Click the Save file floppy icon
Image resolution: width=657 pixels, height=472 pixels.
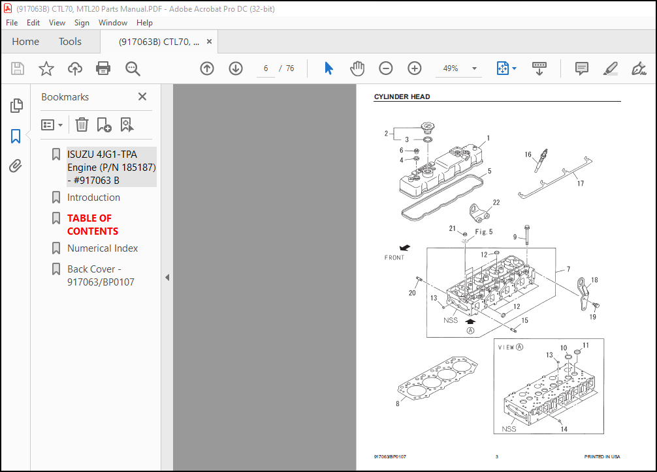(18, 68)
